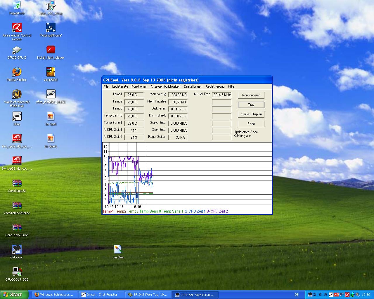This screenshot has height=299, width=374.
Task: Open the Papierkorb recycle bin icon
Action: tap(17, 8)
